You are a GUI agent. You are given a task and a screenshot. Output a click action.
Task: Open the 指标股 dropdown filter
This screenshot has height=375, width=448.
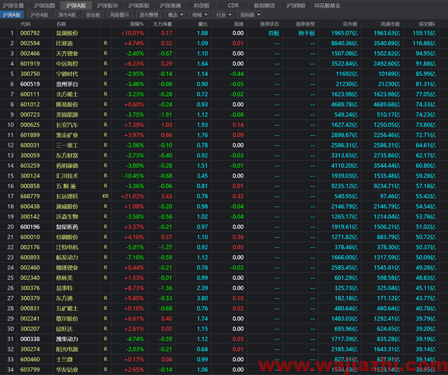[250, 15]
